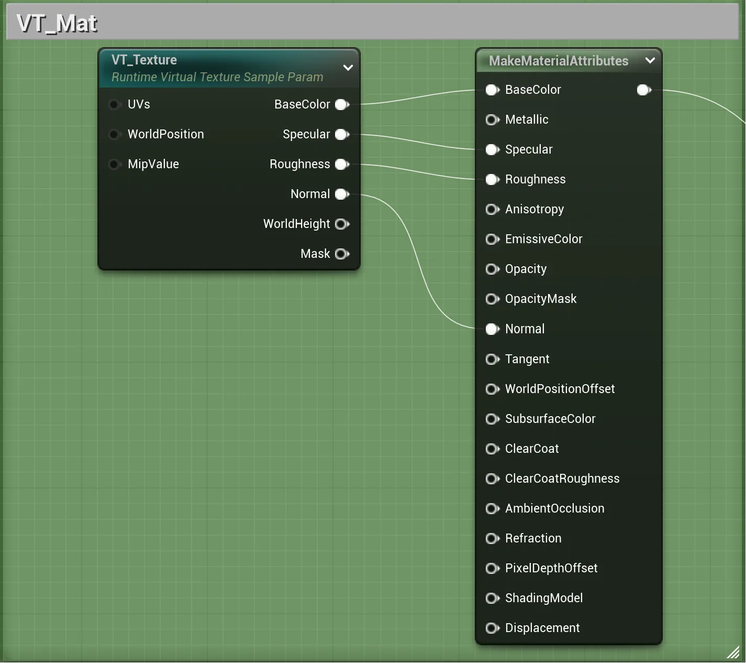Collapse the MakeMaterialAttributes node with its chevron
Viewport: 746px width, 663px height.
tap(650, 60)
